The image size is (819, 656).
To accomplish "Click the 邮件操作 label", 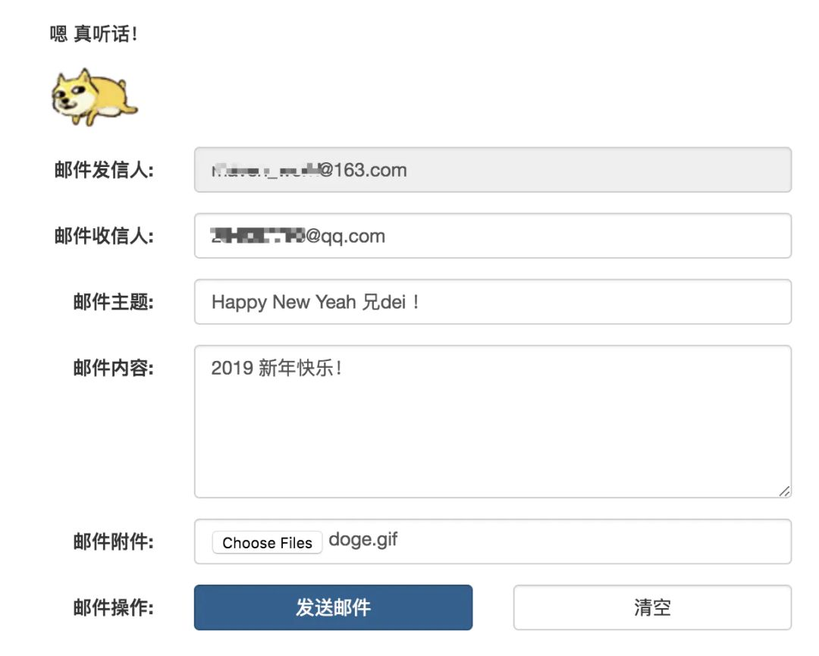I will click(114, 607).
